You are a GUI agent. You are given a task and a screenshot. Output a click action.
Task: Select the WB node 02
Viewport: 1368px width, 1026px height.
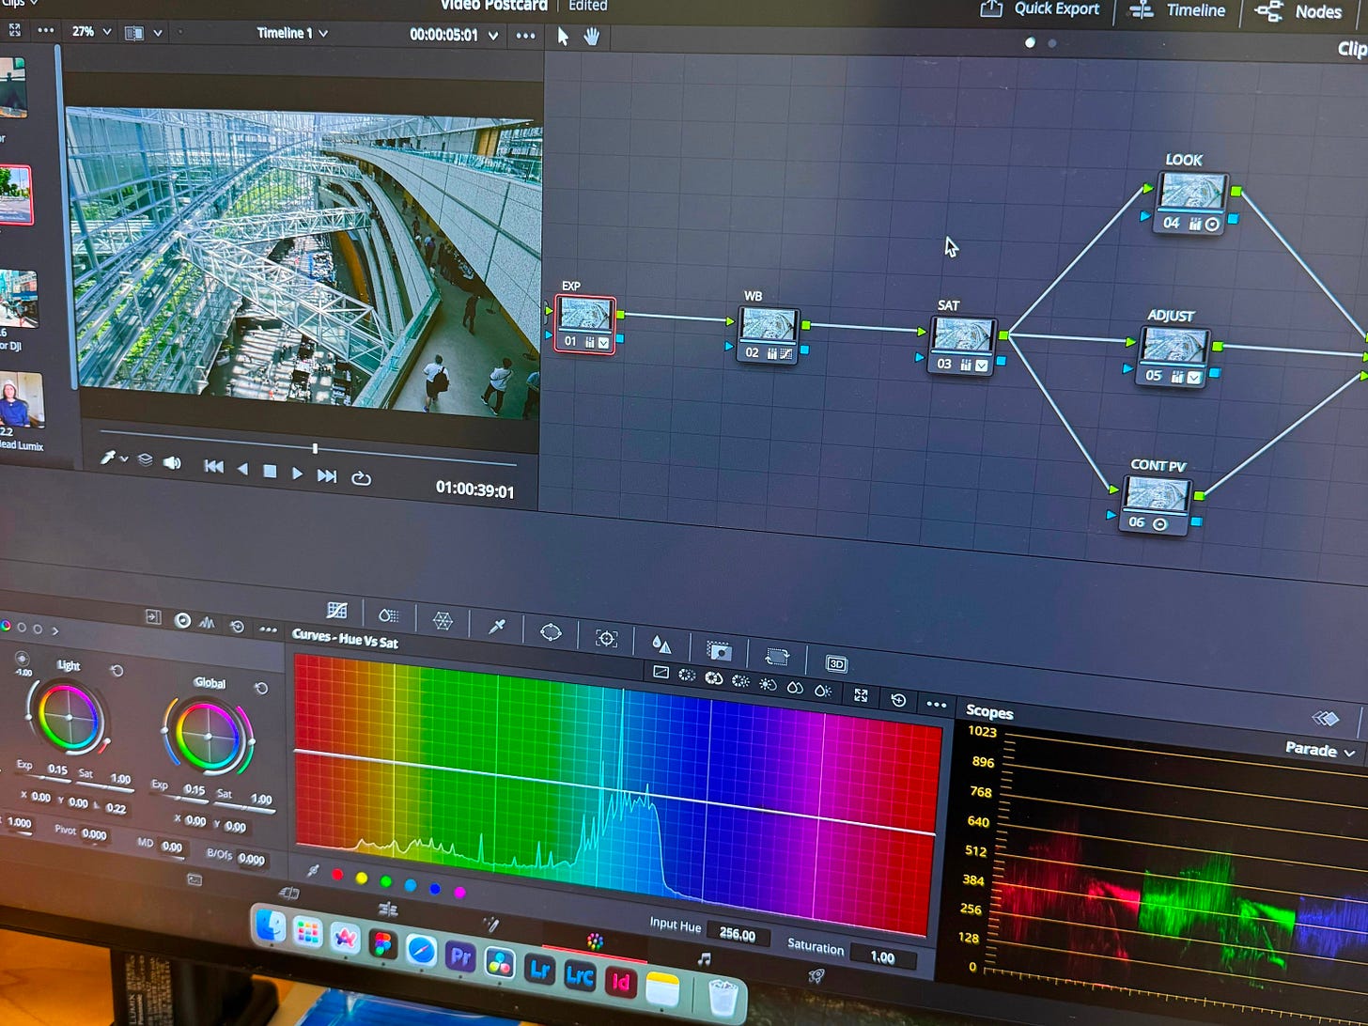(x=769, y=334)
